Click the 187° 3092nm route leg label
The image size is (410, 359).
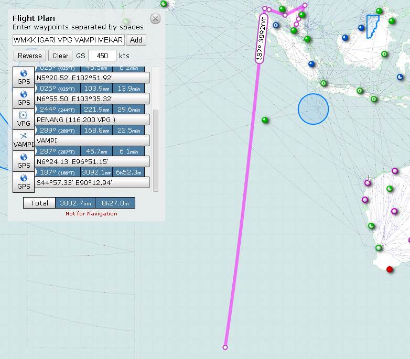260,39
